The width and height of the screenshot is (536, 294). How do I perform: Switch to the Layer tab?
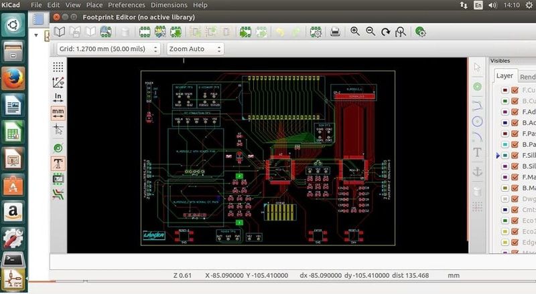505,76
